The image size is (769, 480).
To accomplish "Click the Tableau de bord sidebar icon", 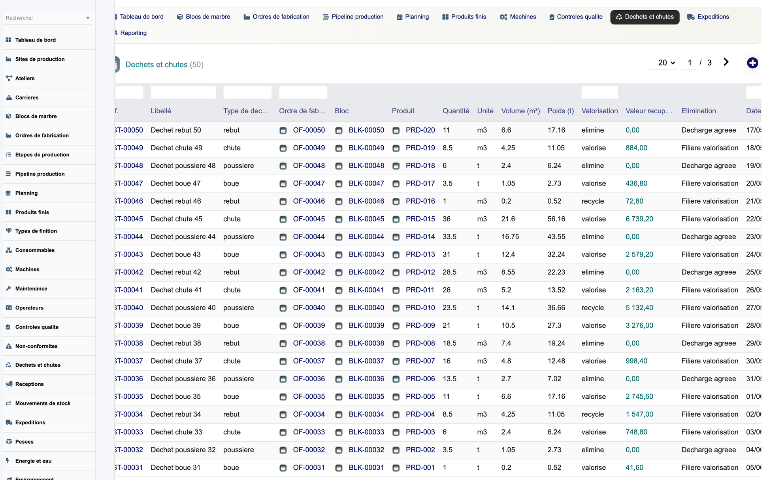I will click(8, 40).
